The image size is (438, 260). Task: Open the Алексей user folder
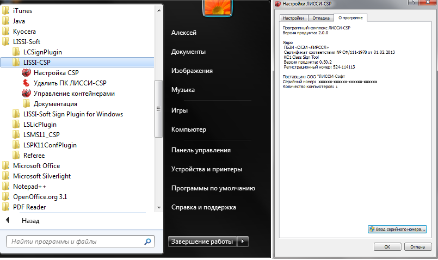point(184,33)
